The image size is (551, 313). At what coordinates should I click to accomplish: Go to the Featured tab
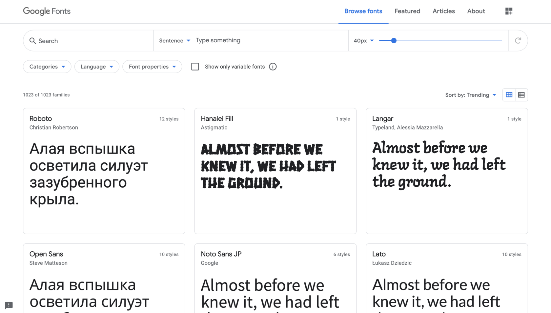coord(407,11)
